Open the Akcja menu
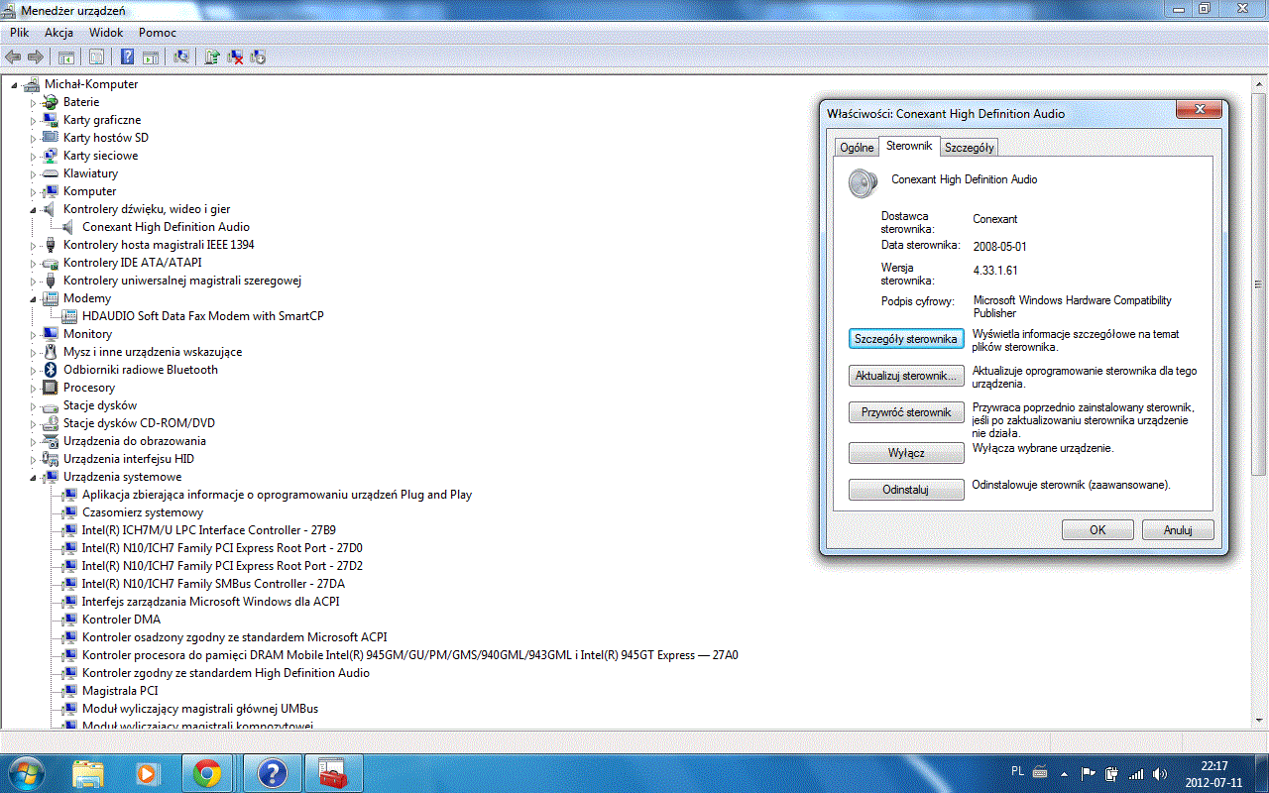The height and width of the screenshot is (793, 1269). point(58,33)
